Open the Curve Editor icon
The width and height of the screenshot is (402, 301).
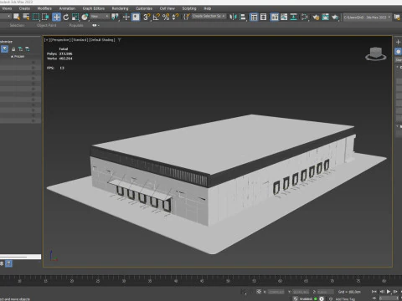[x=284, y=17]
